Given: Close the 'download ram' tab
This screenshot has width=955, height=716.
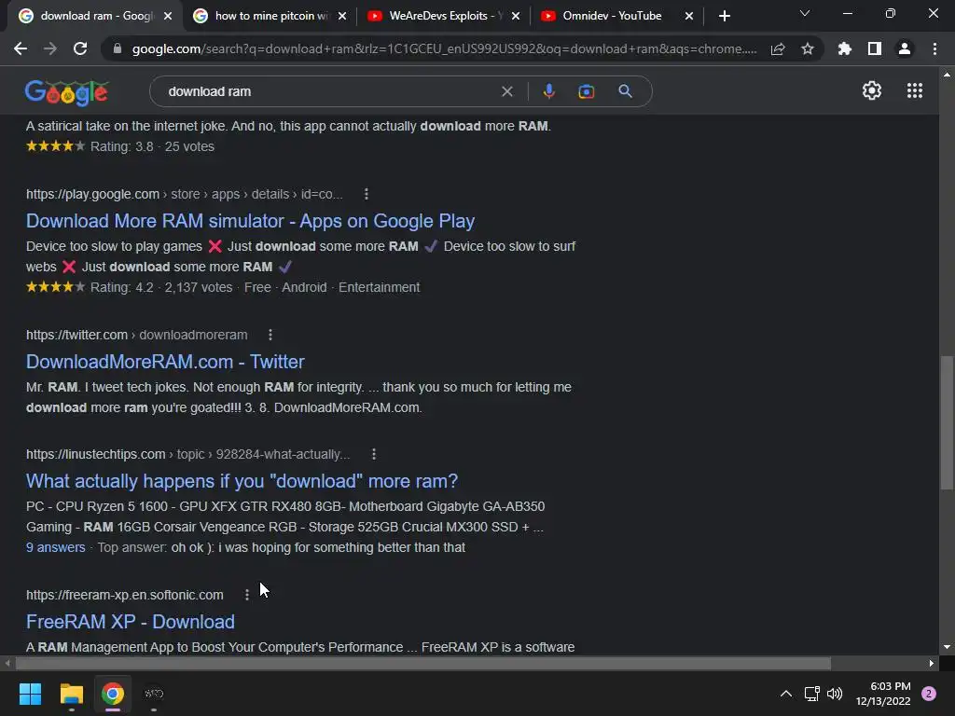Looking at the screenshot, I should 168,17.
